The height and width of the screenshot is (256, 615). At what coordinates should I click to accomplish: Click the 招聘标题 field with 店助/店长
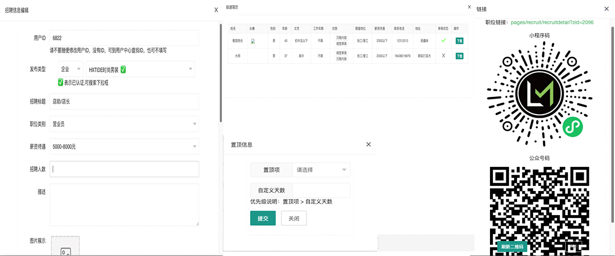[124, 101]
